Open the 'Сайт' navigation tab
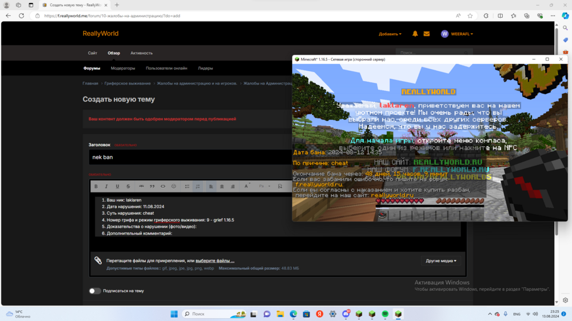 [92, 53]
